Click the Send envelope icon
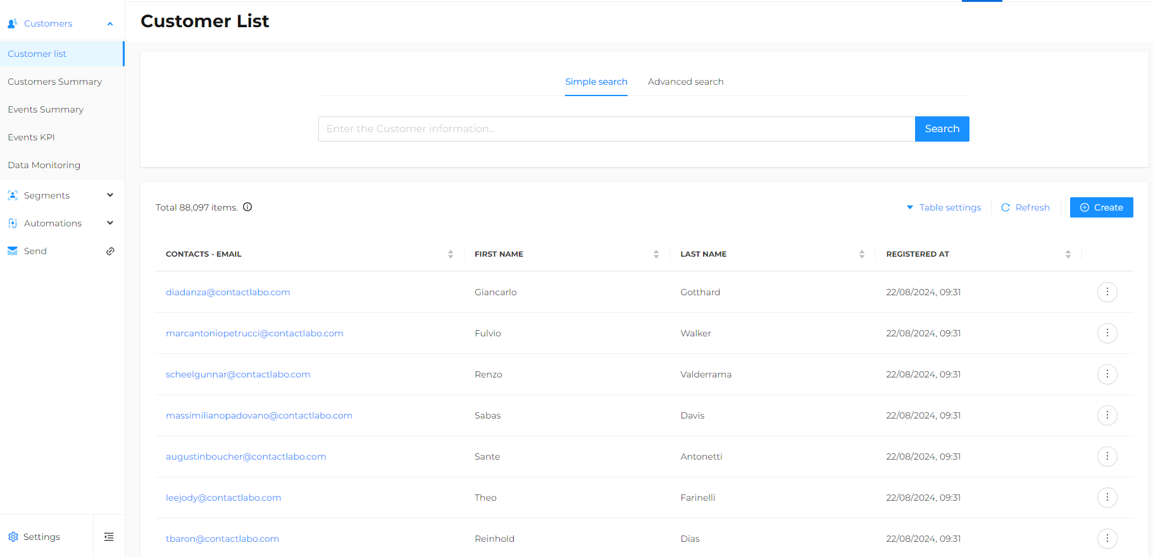The height and width of the screenshot is (557, 1153). (x=13, y=251)
